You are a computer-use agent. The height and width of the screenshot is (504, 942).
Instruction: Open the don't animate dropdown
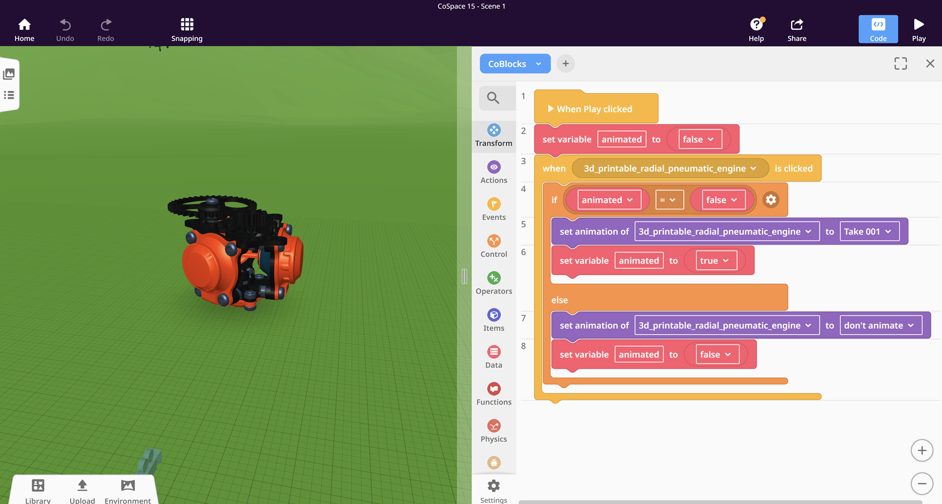(x=881, y=326)
